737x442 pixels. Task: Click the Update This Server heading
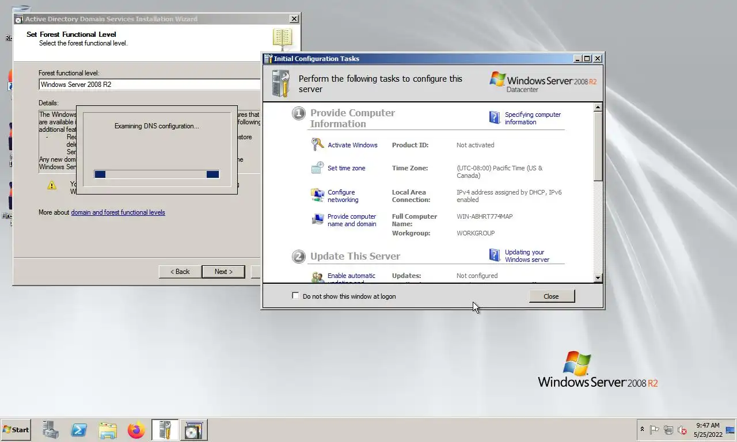(x=355, y=256)
